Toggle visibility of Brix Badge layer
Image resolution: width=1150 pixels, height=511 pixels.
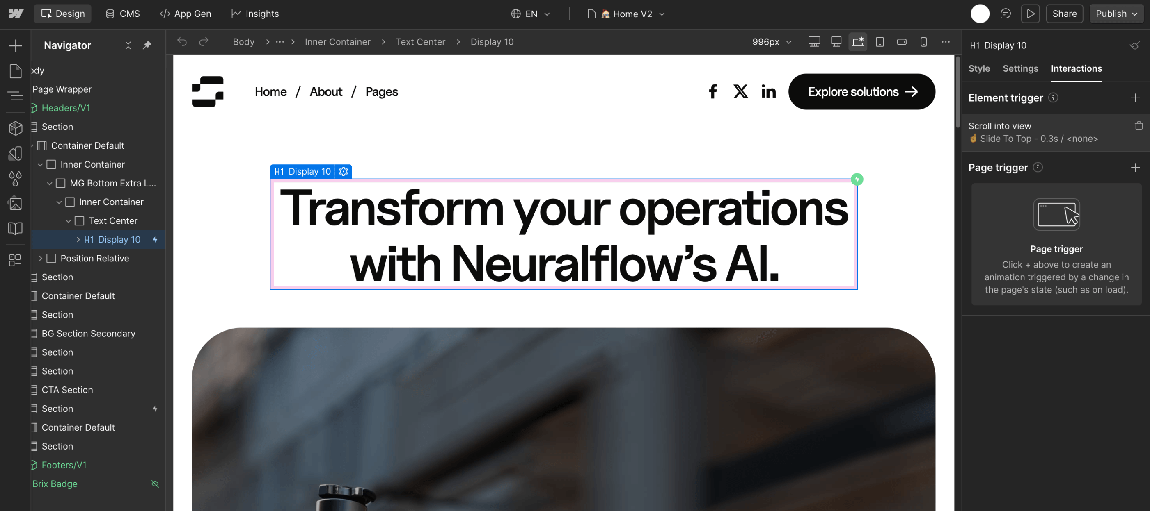pyautogui.click(x=155, y=484)
